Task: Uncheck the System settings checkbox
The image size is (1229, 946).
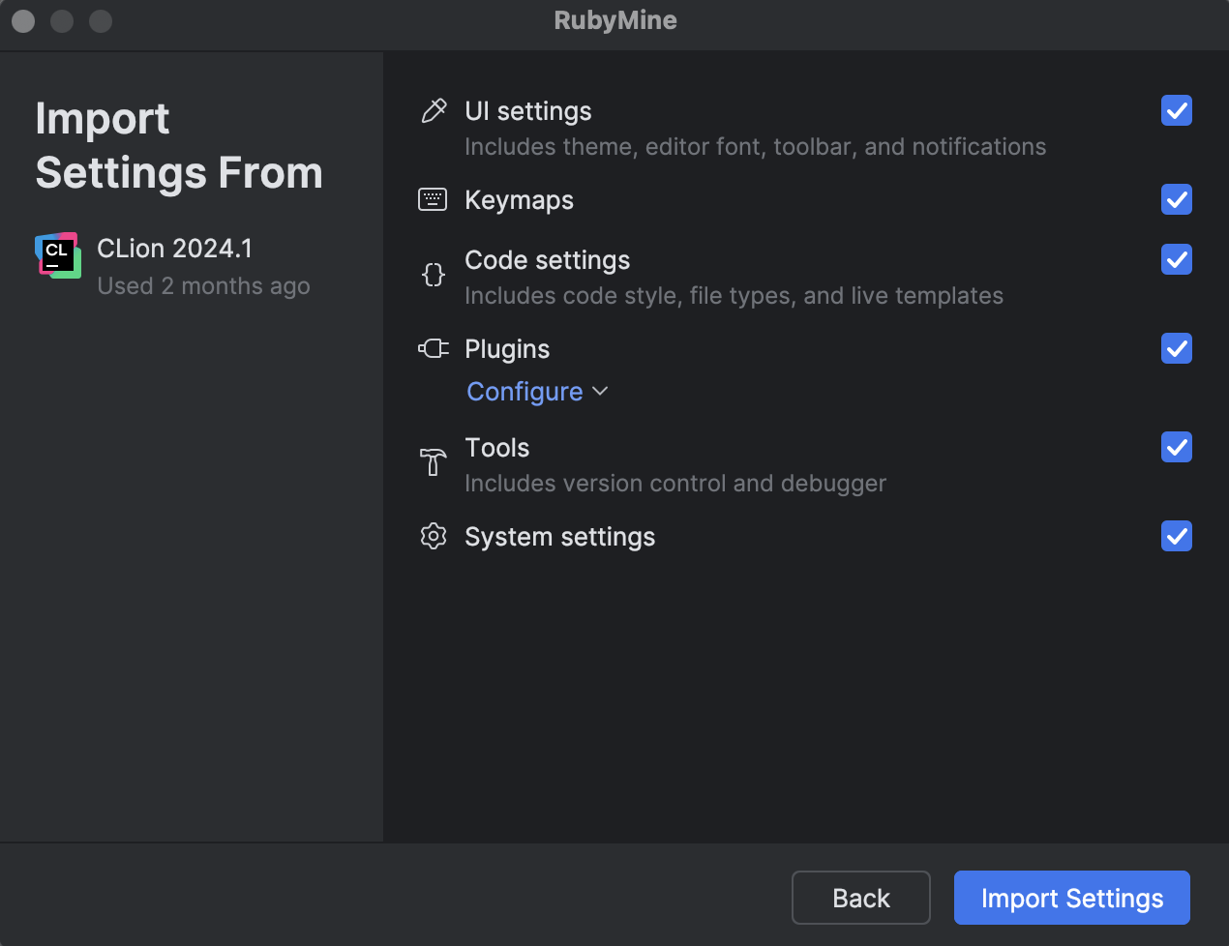Action: (x=1176, y=536)
